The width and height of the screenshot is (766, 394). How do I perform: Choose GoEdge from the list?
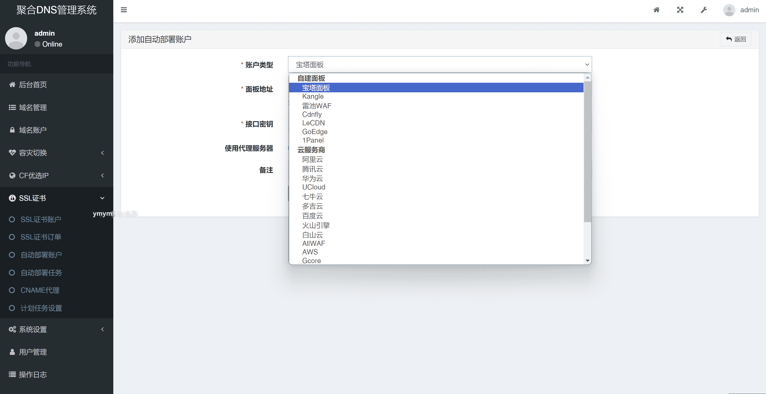point(436,132)
